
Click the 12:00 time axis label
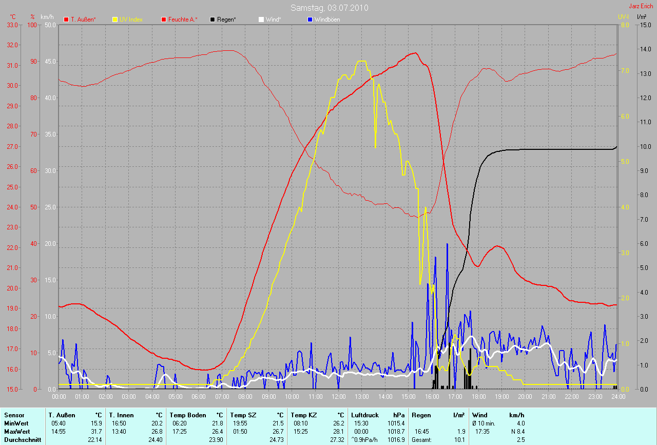coord(338,397)
